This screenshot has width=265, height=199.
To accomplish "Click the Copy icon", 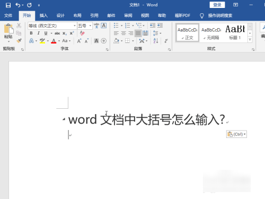I will (19, 33).
